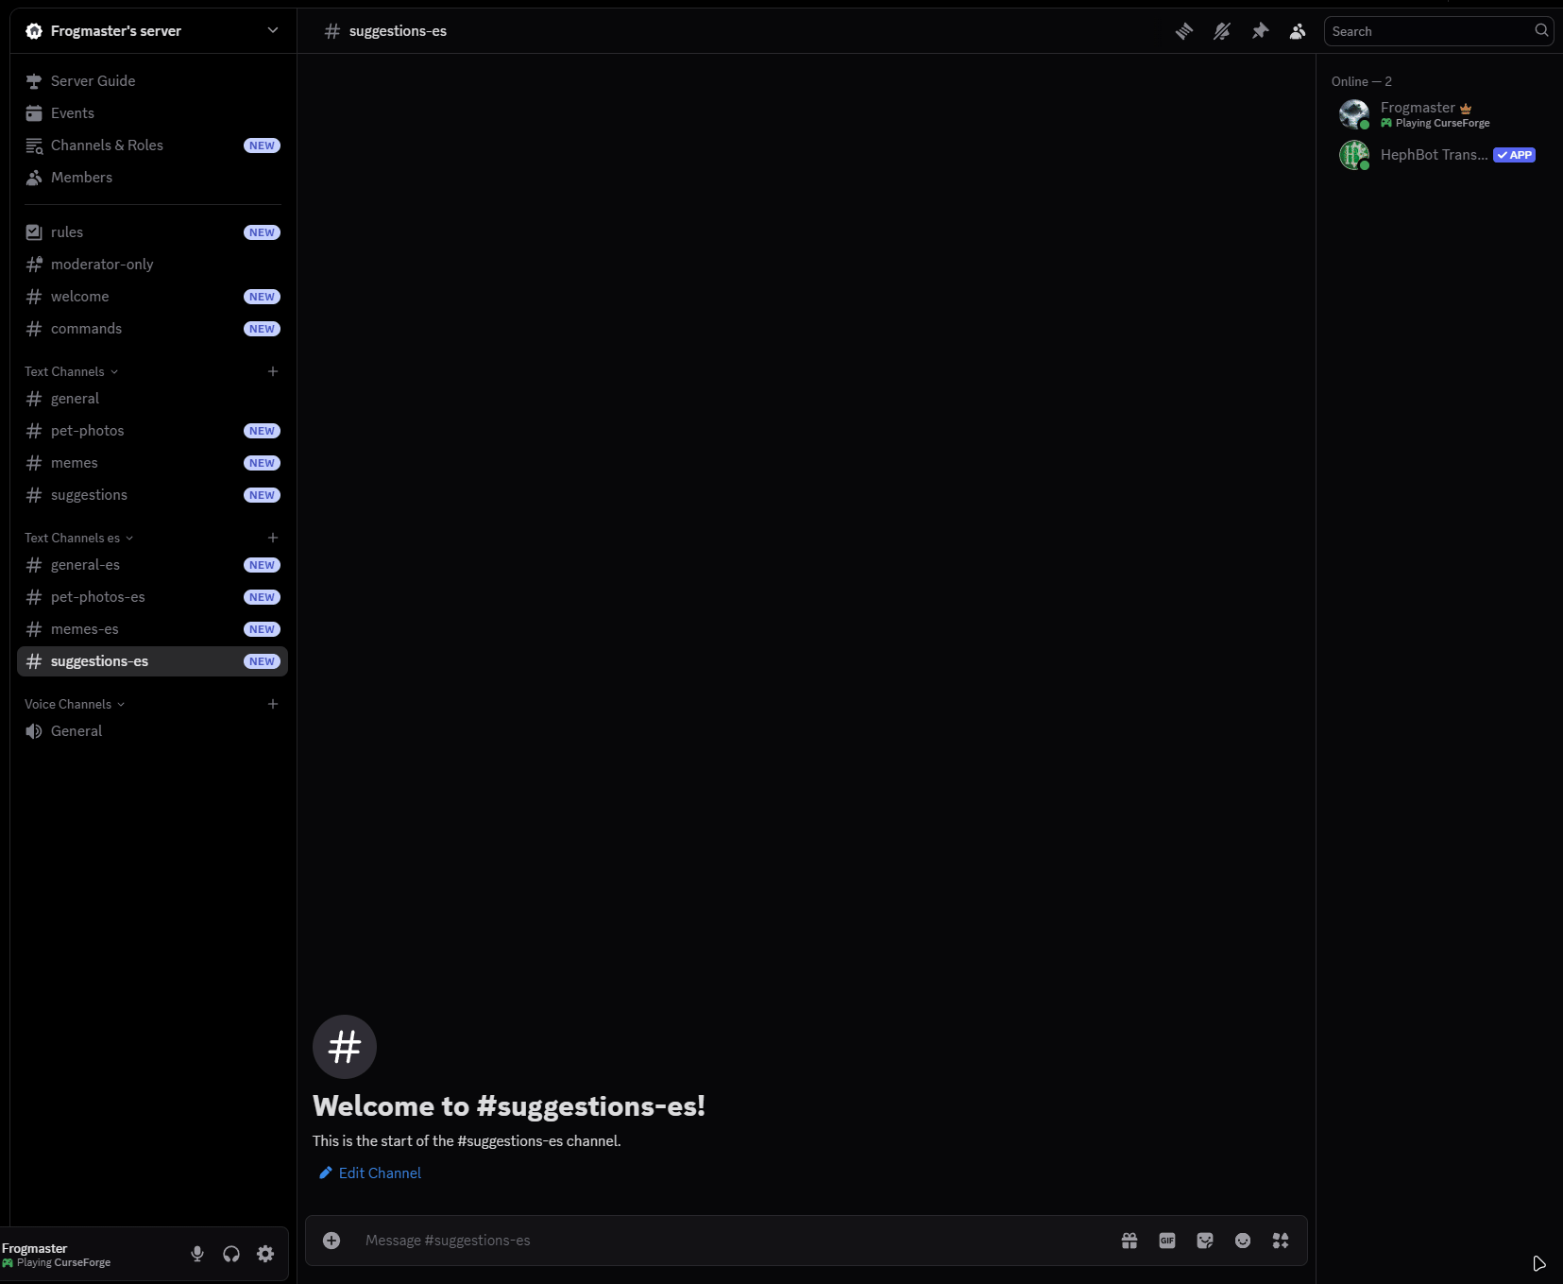This screenshot has height=1284, width=1563.
Task: Toggle the microphone mute button
Action: point(197,1254)
